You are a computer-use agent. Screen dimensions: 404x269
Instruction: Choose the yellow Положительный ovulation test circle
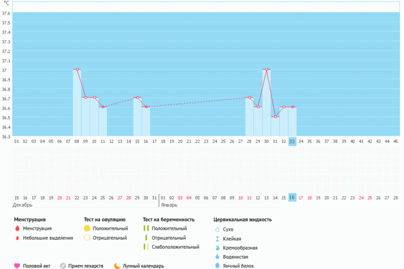pos(87,229)
